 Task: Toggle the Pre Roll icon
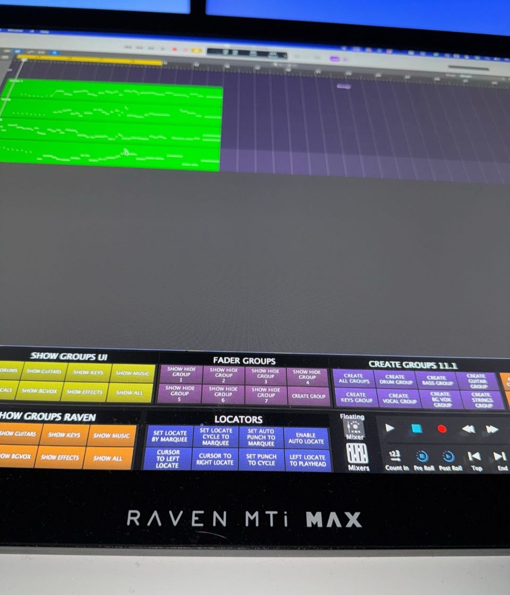[x=422, y=456]
